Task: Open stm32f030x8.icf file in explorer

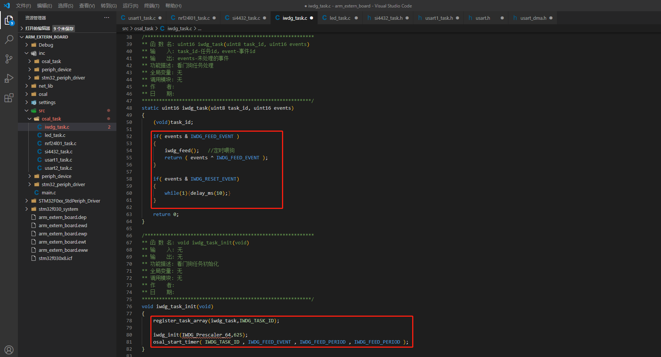Action: click(x=55, y=258)
